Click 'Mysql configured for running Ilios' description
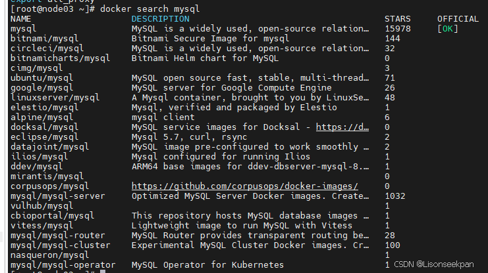The width and height of the screenshot is (488, 273). (x=221, y=157)
